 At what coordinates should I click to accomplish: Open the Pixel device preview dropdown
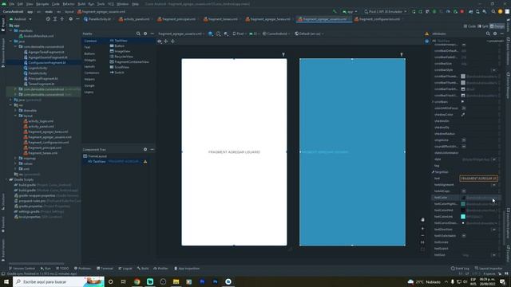click(x=239, y=33)
